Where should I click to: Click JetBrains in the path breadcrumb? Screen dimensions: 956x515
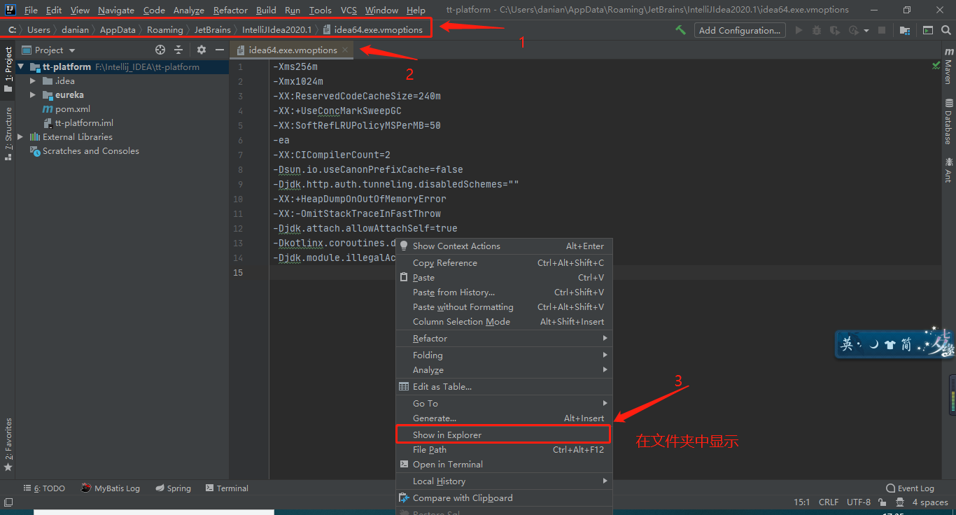pyautogui.click(x=212, y=30)
